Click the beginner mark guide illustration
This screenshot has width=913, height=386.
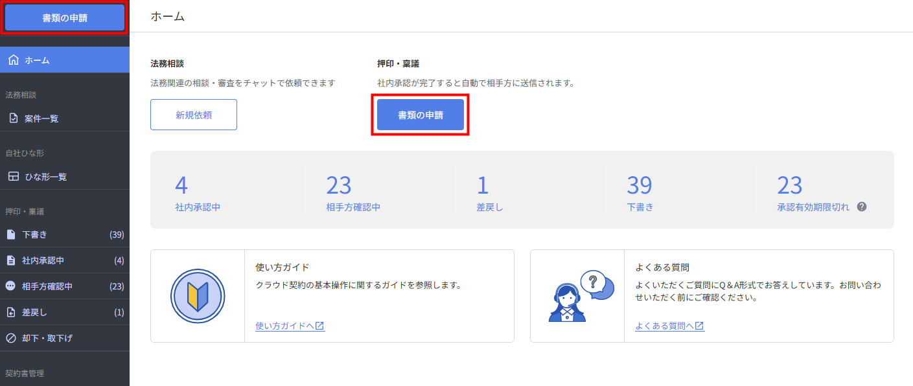pos(197,296)
